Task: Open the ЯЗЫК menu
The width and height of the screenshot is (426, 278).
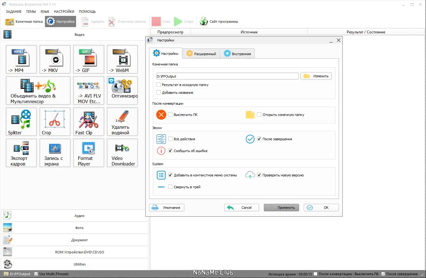Action: [x=45, y=12]
